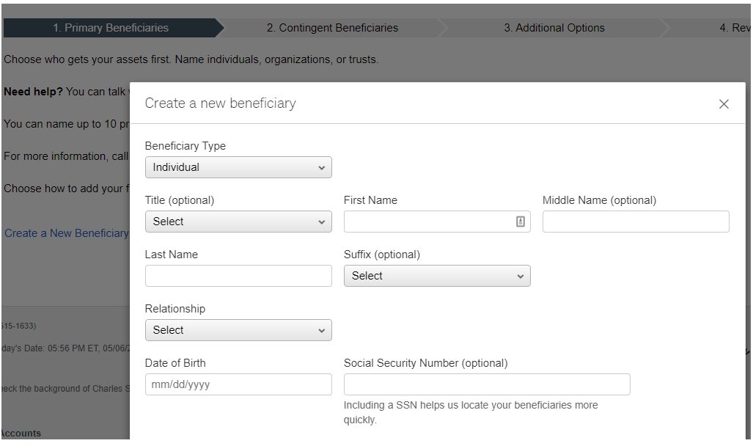Focus the Social Security Number input
753x446 pixels.
click(487, 384)
